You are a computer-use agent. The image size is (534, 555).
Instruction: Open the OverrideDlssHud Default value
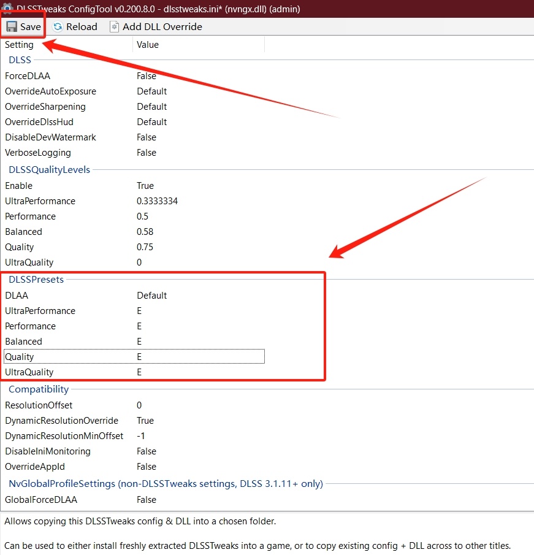(x=152, y=122)
